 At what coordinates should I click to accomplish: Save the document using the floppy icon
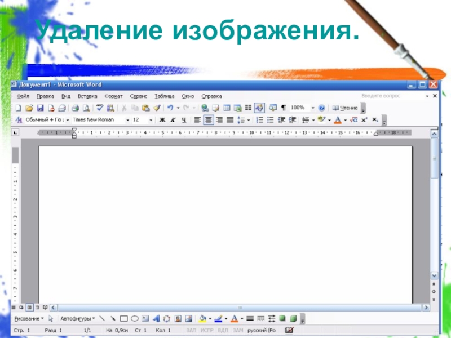(40, 108)
